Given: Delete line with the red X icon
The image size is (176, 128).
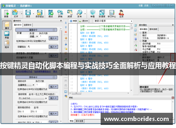Looking at the screenshot, I should pyautogui.click(x=66, y=32).
